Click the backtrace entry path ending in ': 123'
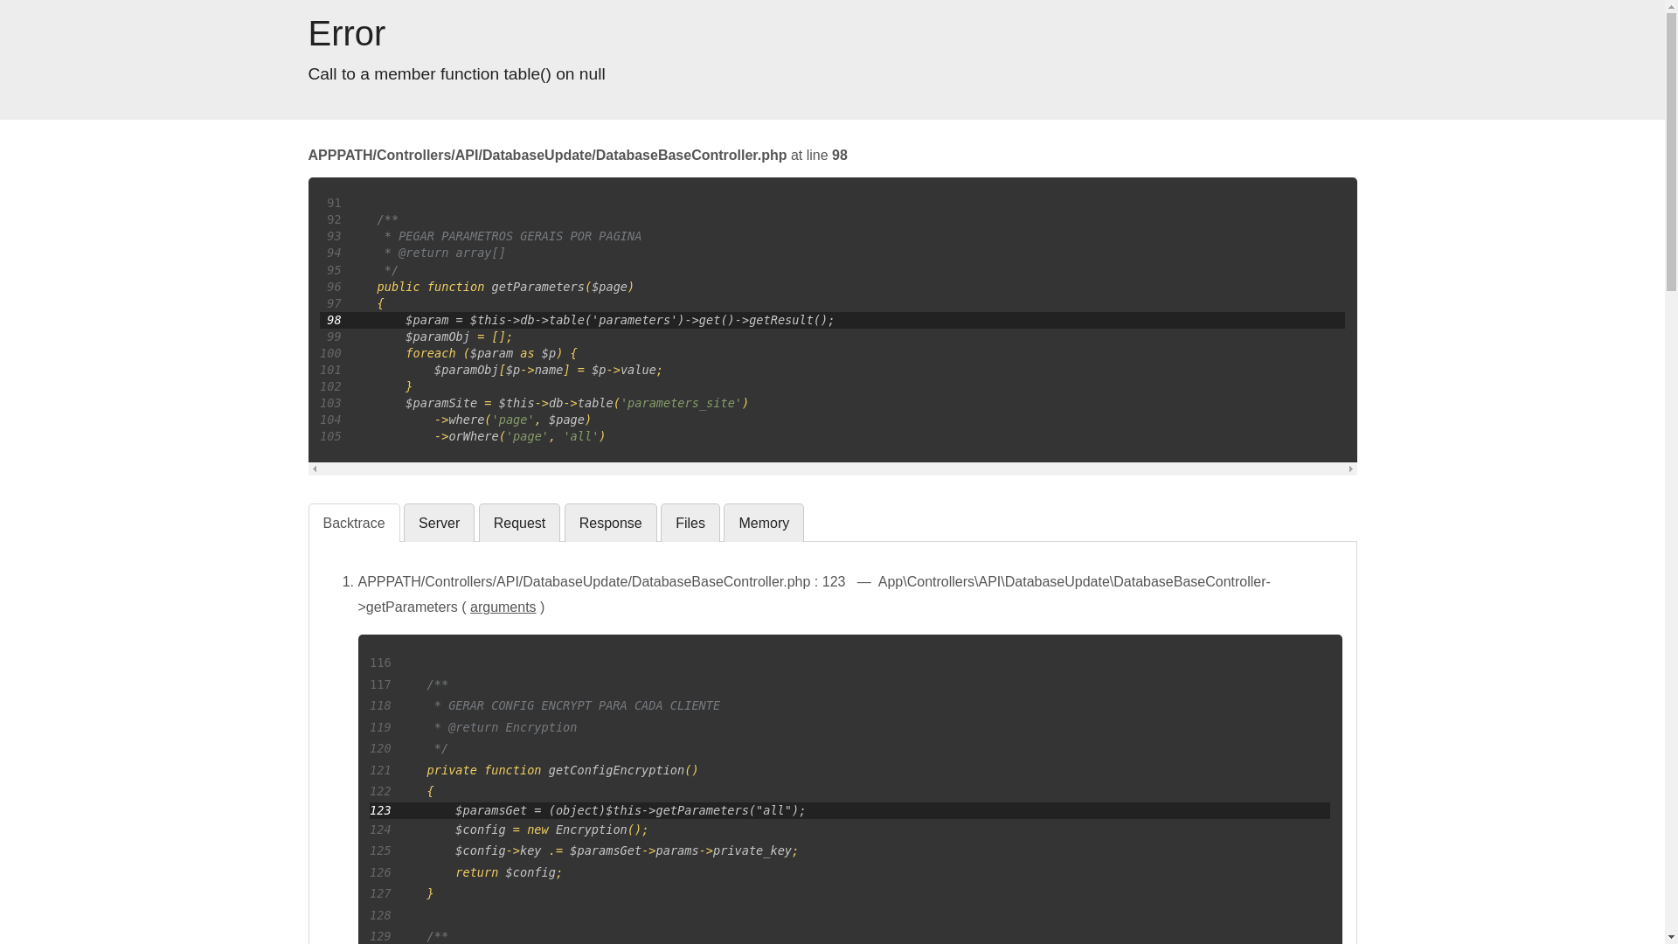1678x944 pixels. 601,581
